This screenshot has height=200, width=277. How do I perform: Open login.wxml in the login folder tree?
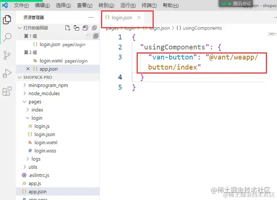pyautogui.click(x=58, y=142)
